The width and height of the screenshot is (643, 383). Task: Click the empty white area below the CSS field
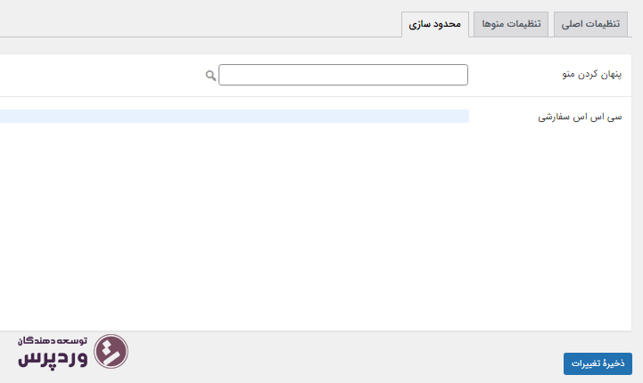[x=316, y=225]
